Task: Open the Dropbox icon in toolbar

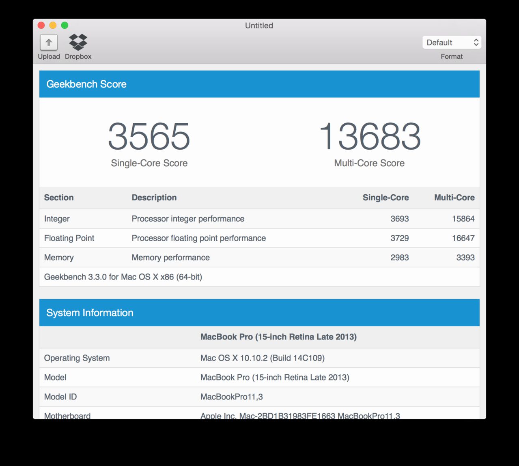Action: pos(78,42)
